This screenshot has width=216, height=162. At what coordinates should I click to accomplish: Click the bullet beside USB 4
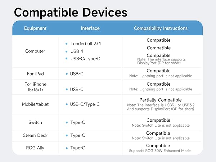[67, 51]
